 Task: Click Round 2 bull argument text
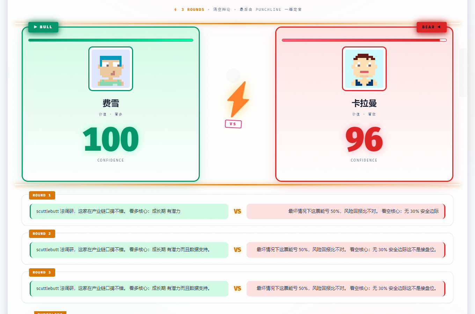[129, 250]
